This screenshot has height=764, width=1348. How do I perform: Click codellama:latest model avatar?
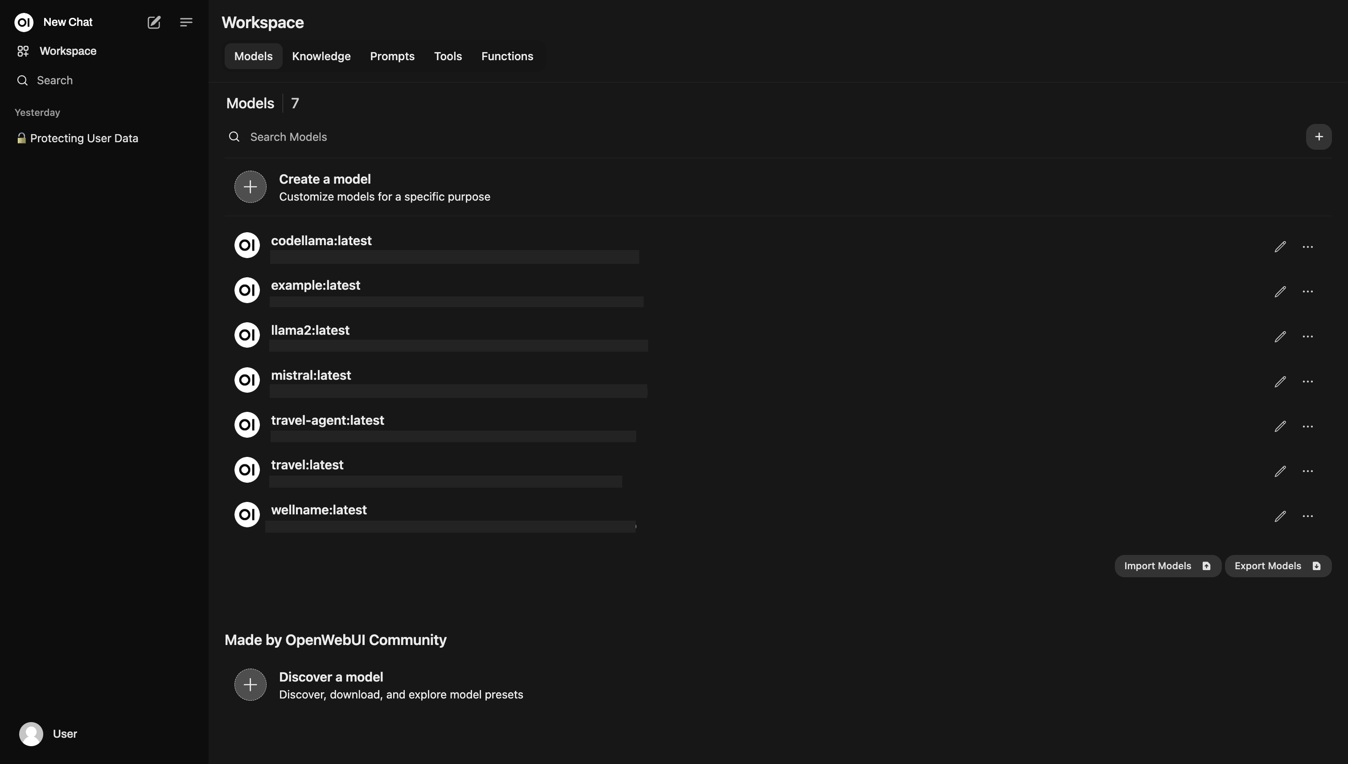(x=247, y=245)
